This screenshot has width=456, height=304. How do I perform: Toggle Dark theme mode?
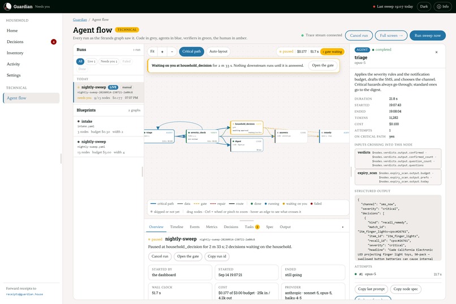[424, 6]
